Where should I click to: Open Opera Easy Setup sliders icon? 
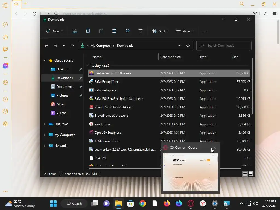[x=275, y=14]
